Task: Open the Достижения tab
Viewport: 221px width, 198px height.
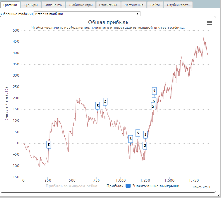Action: click(x=134, y=5)
